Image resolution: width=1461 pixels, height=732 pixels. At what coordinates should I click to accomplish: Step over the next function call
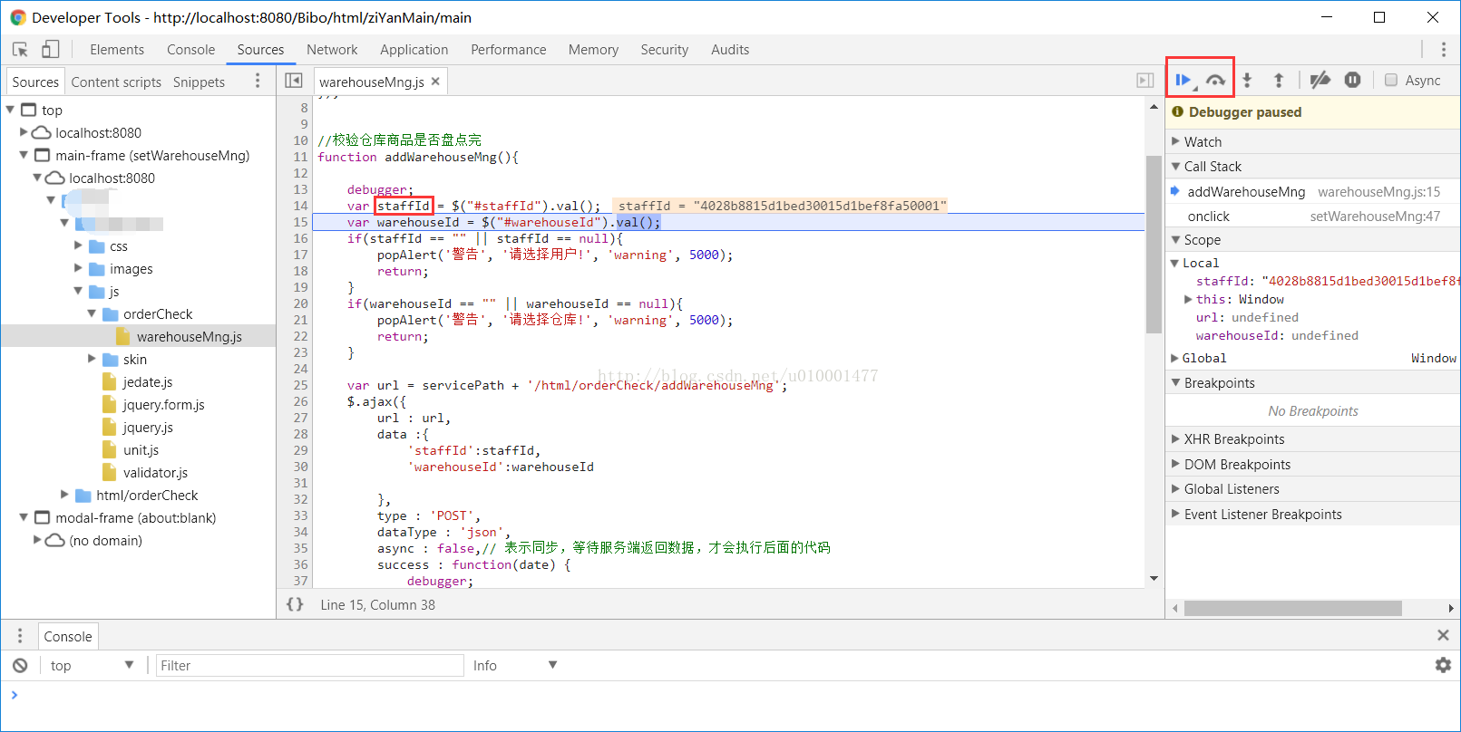click(x=1216, y=81)
